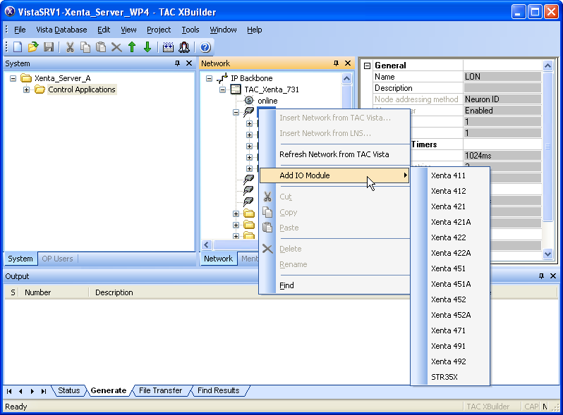Open the Edit menu
The image size is (563, 415).
tap(104, 30)
